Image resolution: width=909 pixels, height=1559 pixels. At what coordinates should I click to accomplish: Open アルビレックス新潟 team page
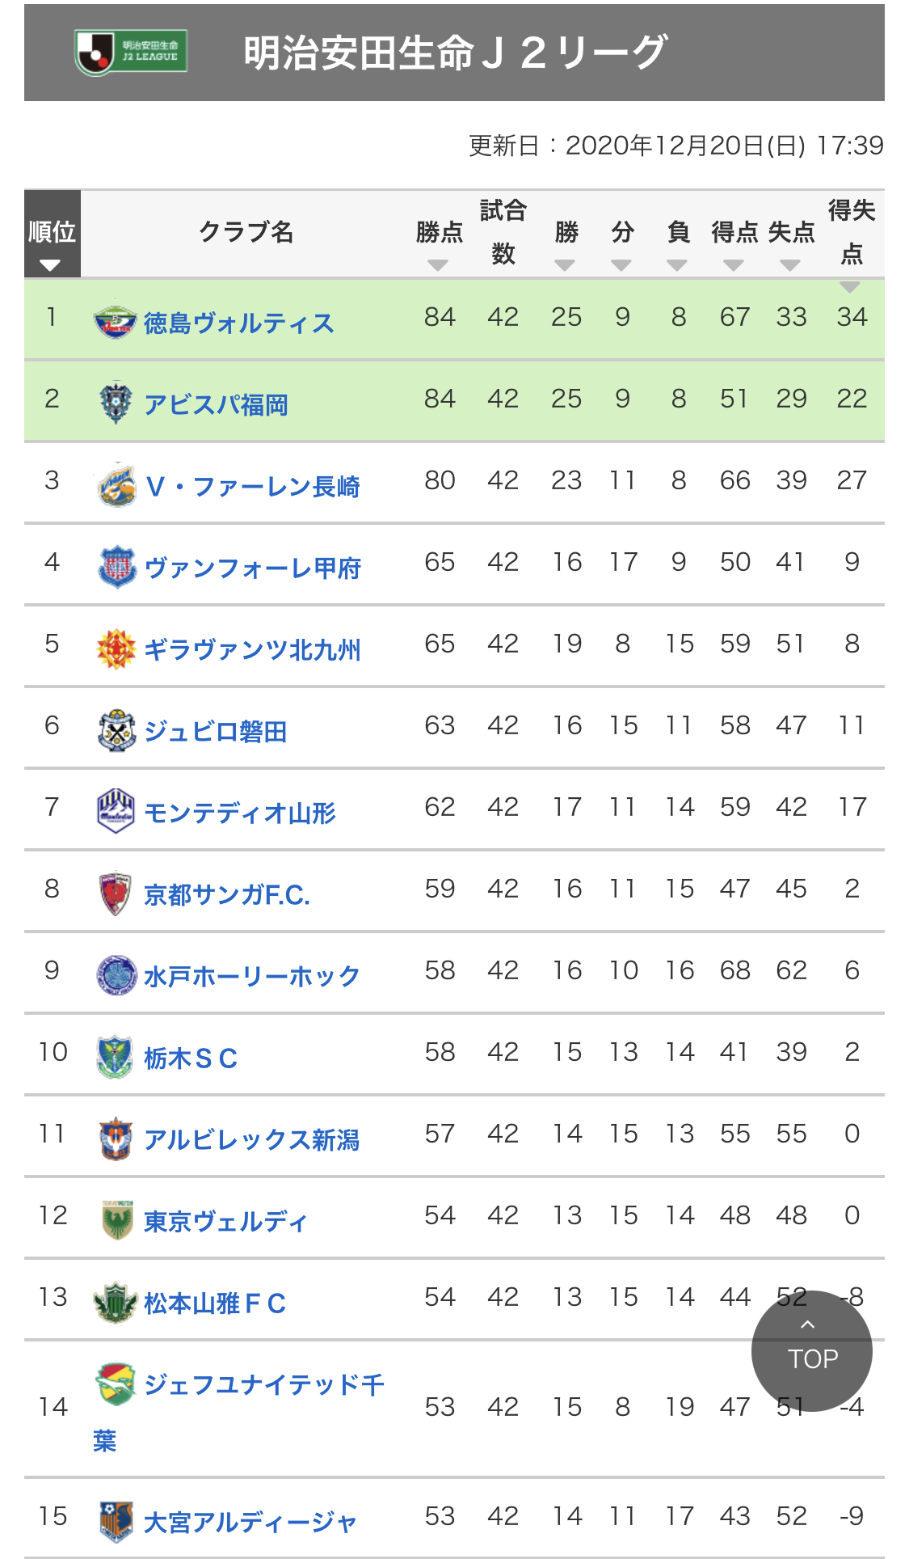coord(251,1139)
